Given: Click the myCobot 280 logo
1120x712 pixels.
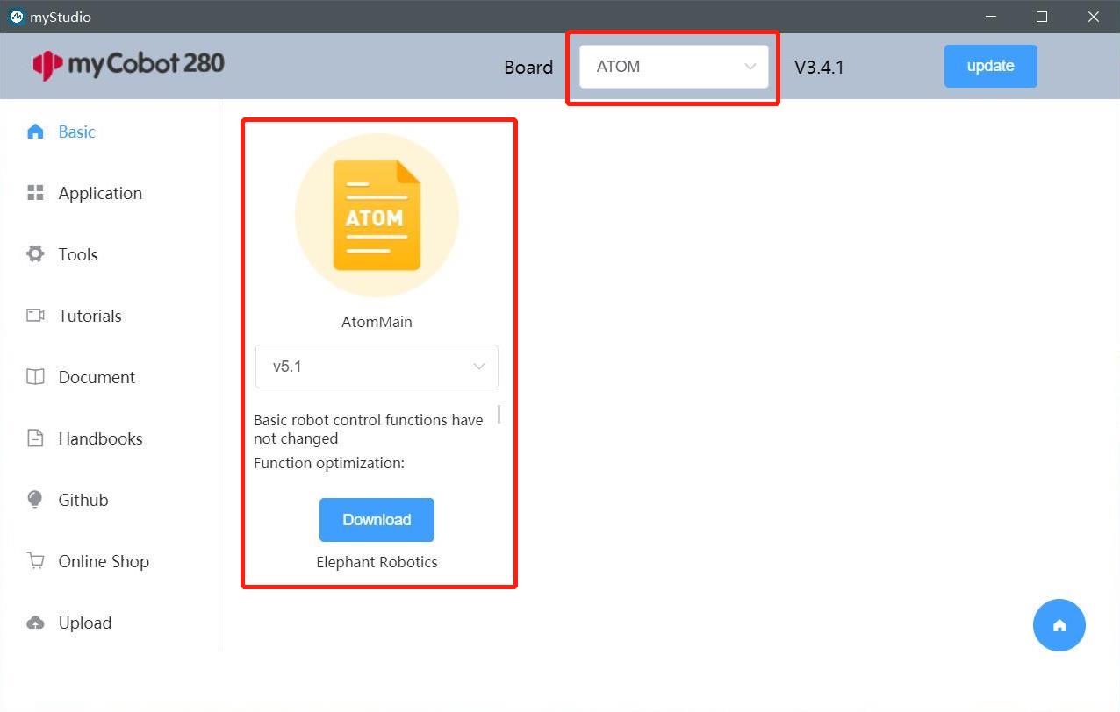Looking at the screenshot, I should pos(128,64).
